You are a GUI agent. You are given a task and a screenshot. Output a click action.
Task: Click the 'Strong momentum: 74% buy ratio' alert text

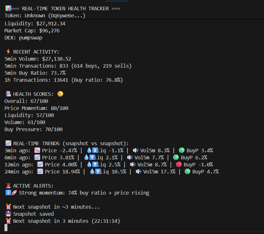(62, 193)
